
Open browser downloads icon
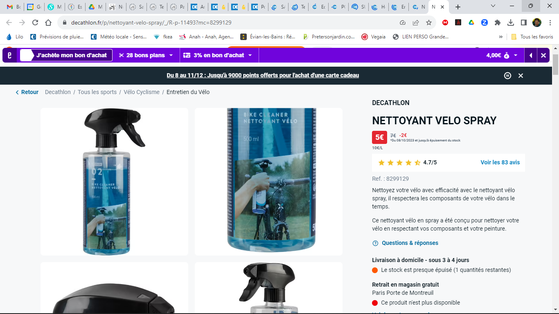click(510, 22)
